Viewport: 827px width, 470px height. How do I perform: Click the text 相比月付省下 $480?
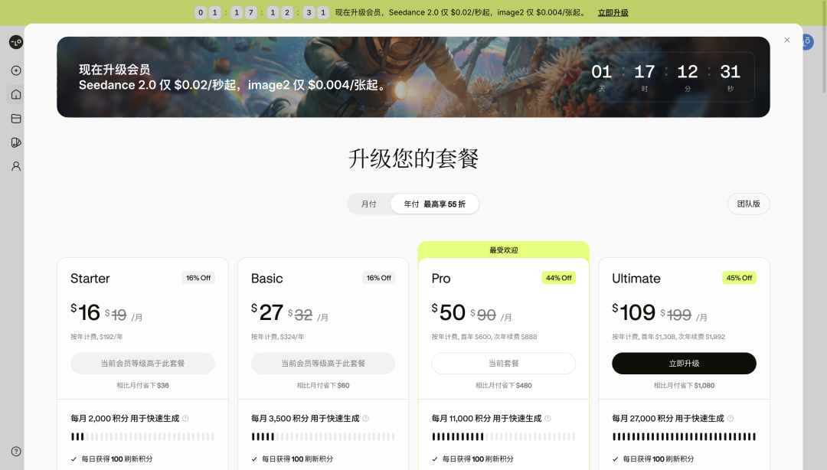point(504,386)
